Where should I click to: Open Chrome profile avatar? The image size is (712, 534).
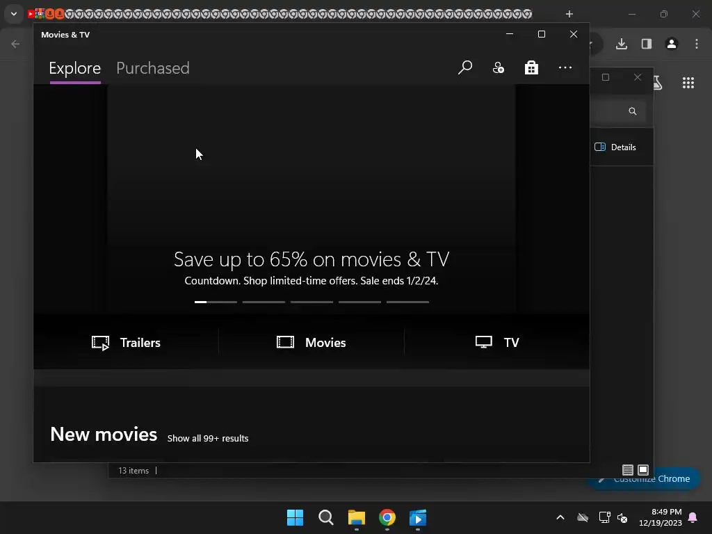(x=672, y=44)
